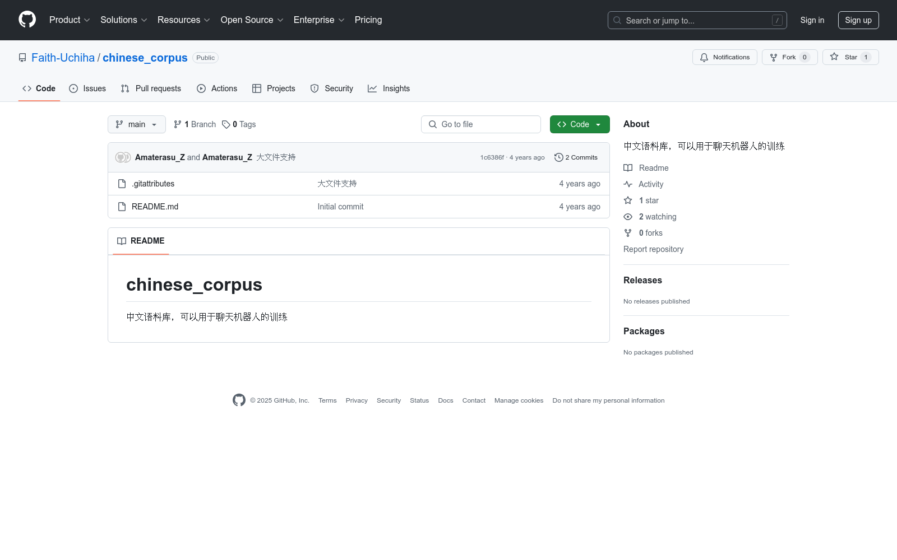Click the footer Contact link
The height and width of the screenshot is (560, 897).
pyautogui.click(x=474, y=400)
